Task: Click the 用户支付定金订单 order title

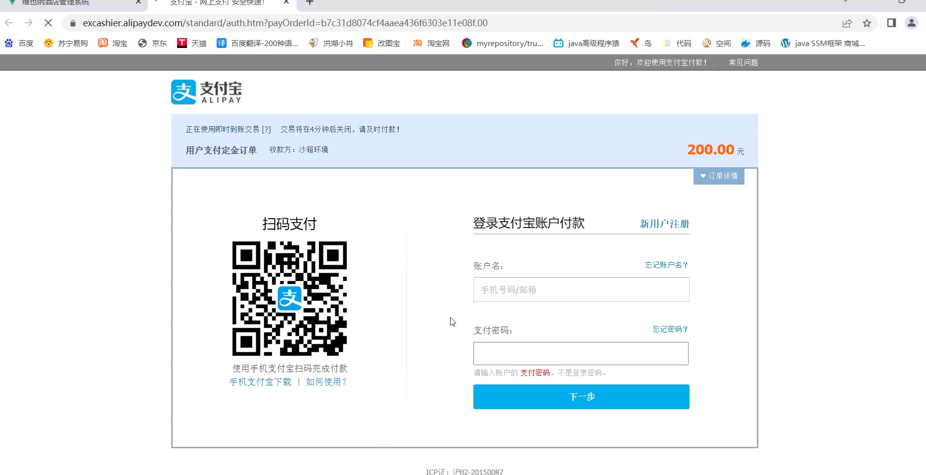Action: click(221, 150)
